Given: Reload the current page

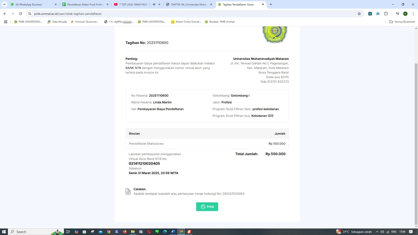Looking at the screenshot, I should (x=20, y=14).
